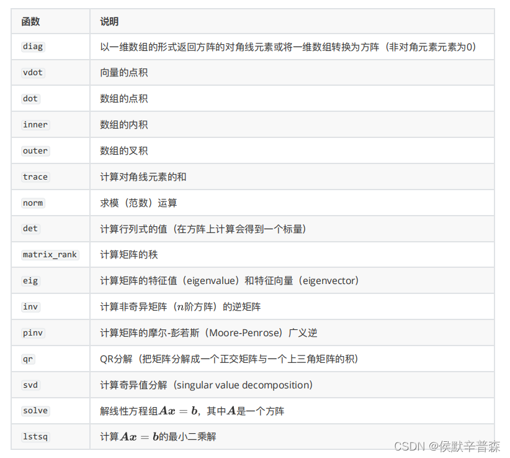Click the pinv code label
The image size is (510, 458).
(x=32, y=333)
